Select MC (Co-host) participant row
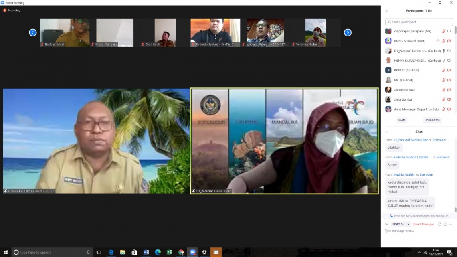Image resolution: width=457 pixels, height=257 pixels. [x=419, y=80]
